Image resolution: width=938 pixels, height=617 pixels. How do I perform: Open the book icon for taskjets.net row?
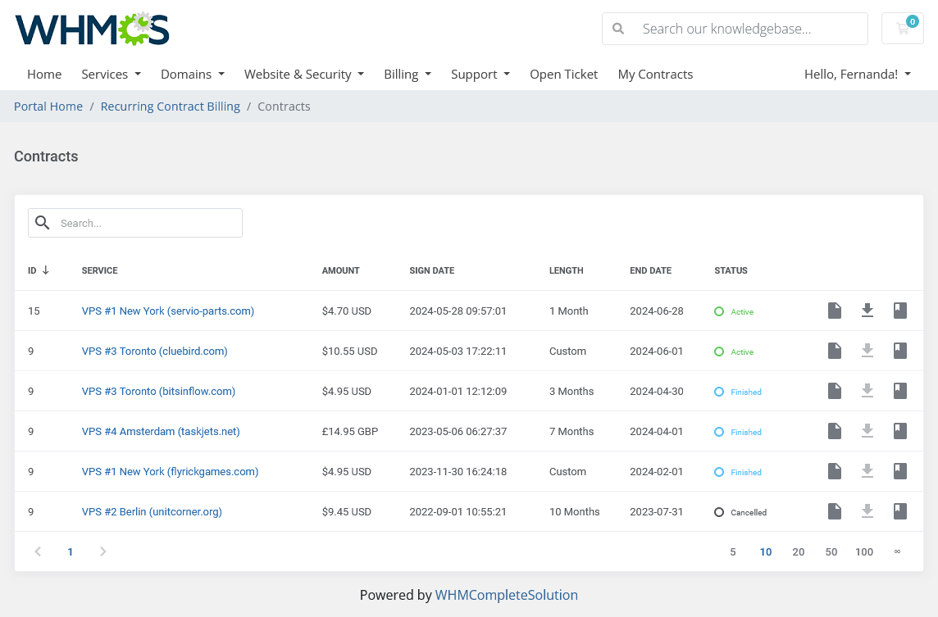click(899, 430)
